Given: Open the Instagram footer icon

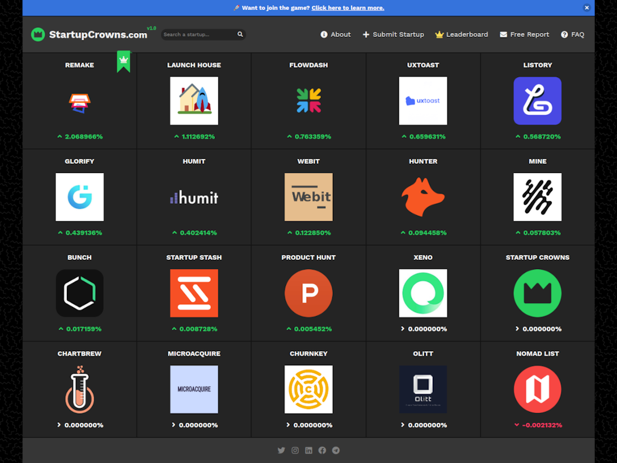Looking at the screenshot, I should [295, 451].
